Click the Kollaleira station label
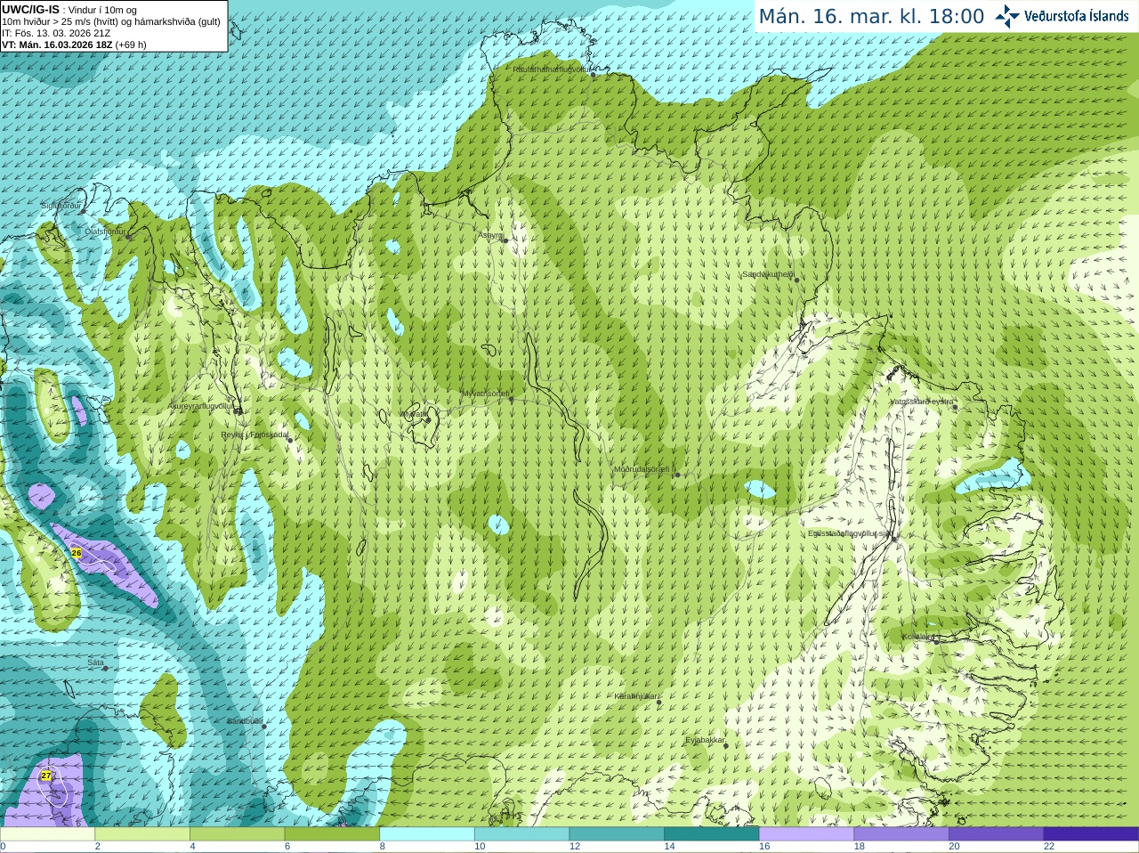This screenshot has width=1139, height=853. (918, 637)
